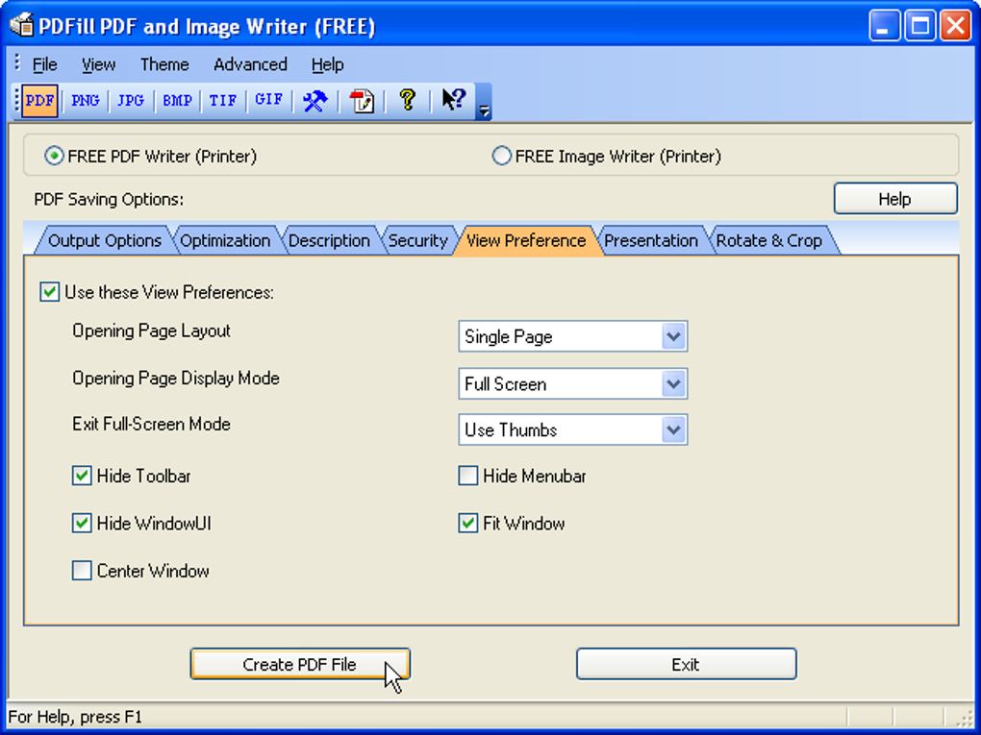Click the menu bar drag handle grip
The height and width of the screenshot is (735, 981).
click(17, 63)
